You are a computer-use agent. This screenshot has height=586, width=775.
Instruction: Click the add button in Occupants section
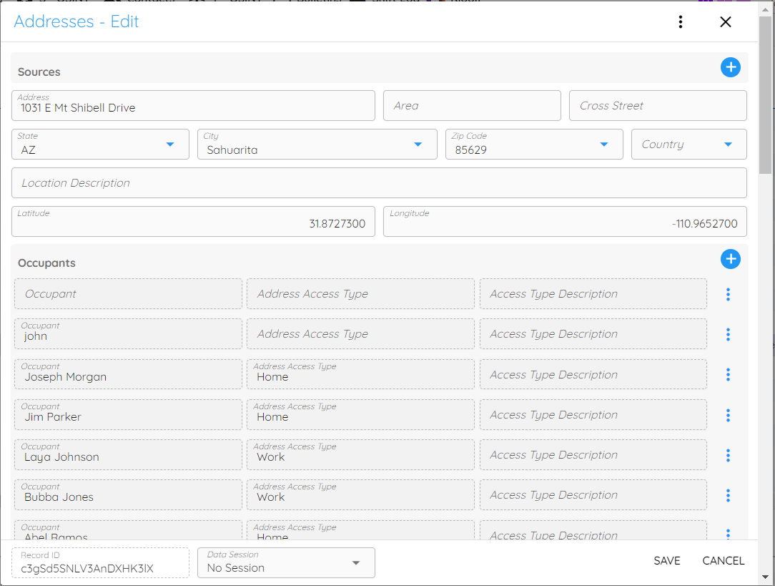(731, 259)
